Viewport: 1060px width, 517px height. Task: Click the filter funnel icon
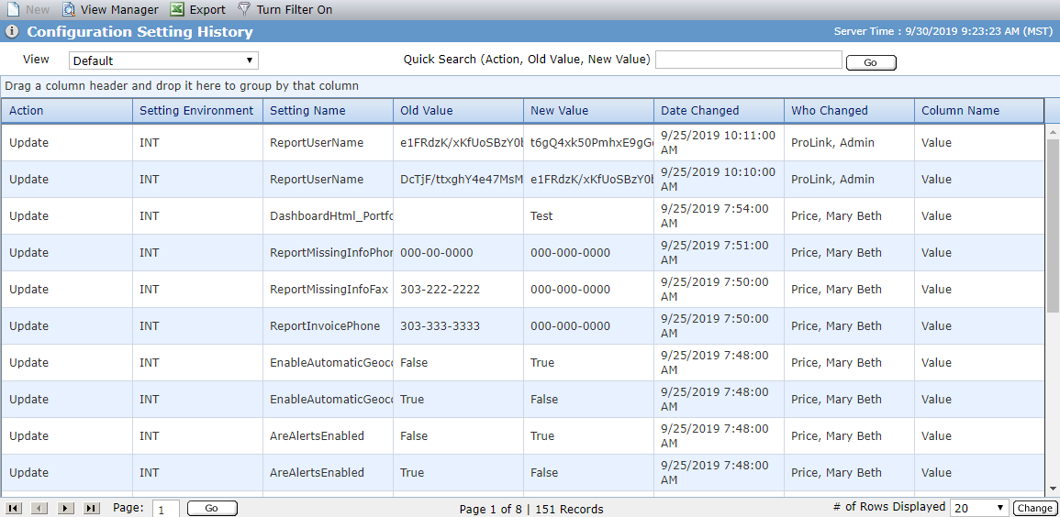[x=244, y=9]
